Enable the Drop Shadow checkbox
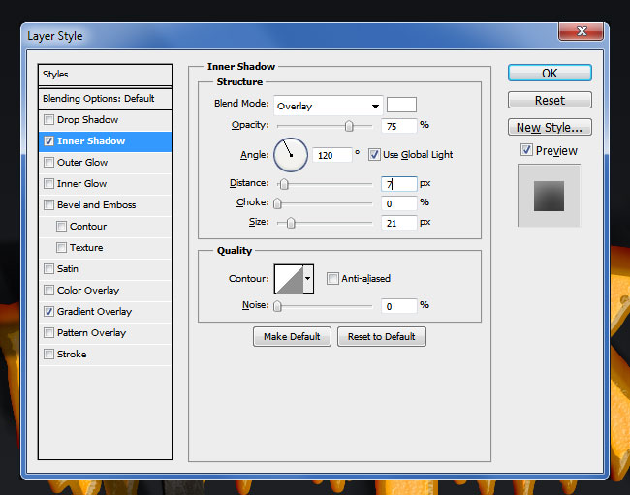The width and height of the screenshot is (630, 495). click(x=48, y=120)
